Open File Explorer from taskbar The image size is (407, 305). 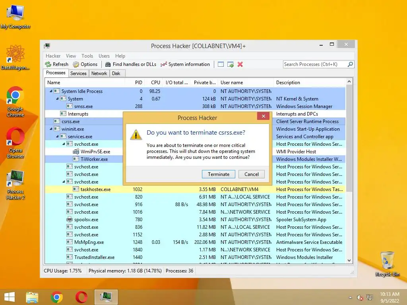coord(32,297)
